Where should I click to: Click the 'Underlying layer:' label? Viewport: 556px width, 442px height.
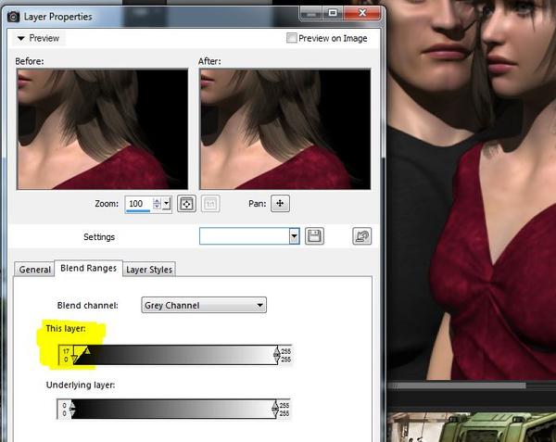pos(81,385)
